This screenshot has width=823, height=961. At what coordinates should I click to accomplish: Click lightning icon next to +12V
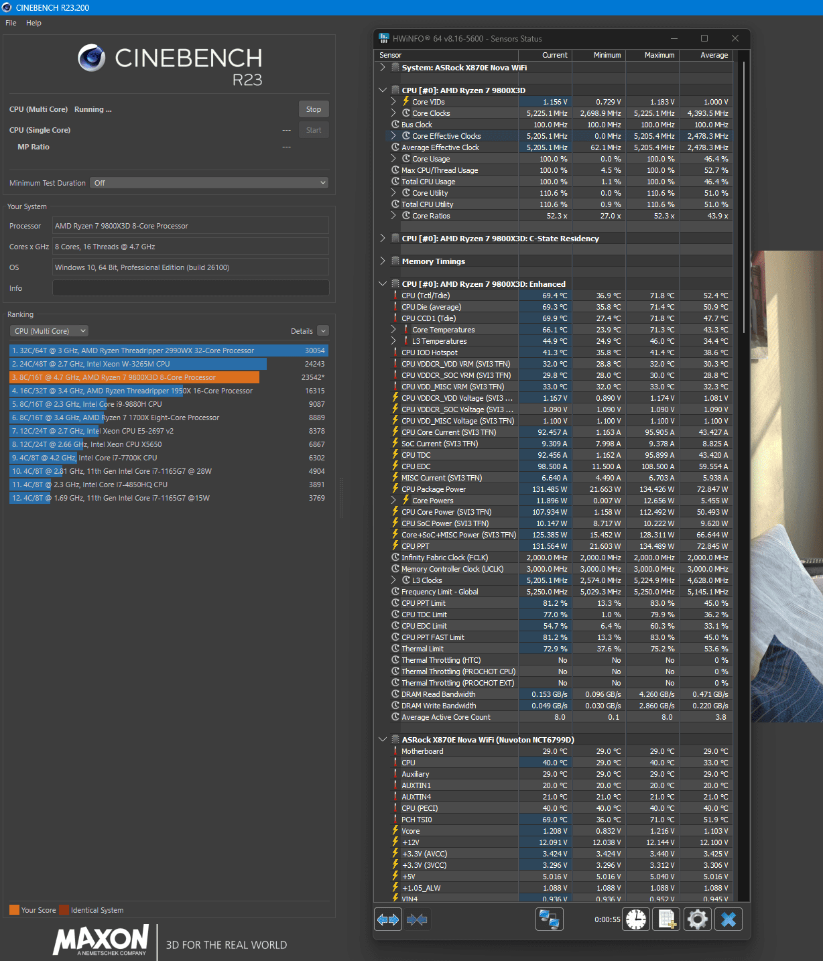coord(395,842)
